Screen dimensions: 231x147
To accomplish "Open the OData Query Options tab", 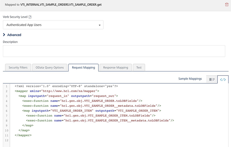I will (x=50, y=67).
